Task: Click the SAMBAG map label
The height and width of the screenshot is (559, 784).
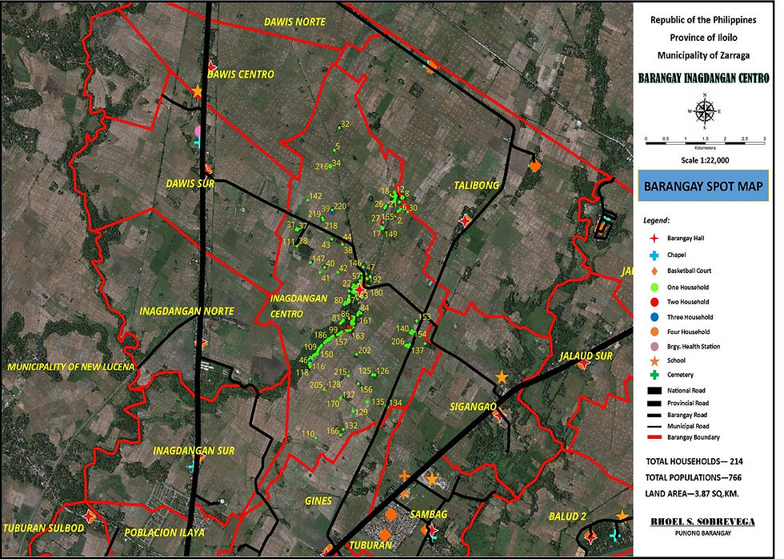Action: tap(427, 514)
